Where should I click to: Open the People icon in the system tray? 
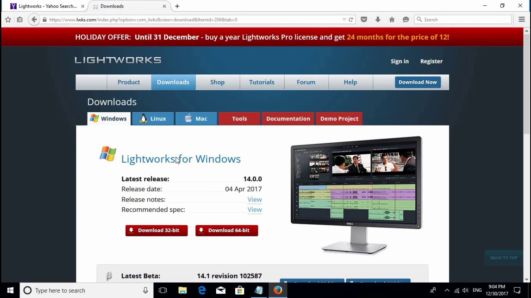click(x=433, y=290)
